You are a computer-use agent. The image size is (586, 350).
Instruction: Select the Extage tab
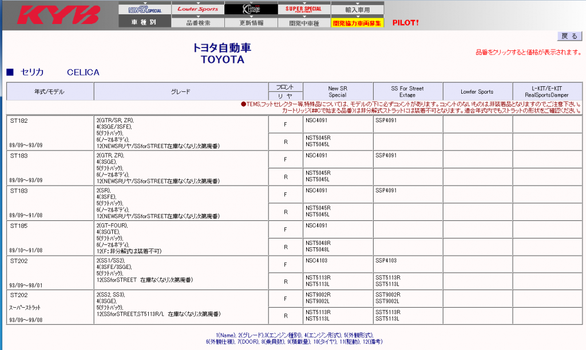pos(251,9)
